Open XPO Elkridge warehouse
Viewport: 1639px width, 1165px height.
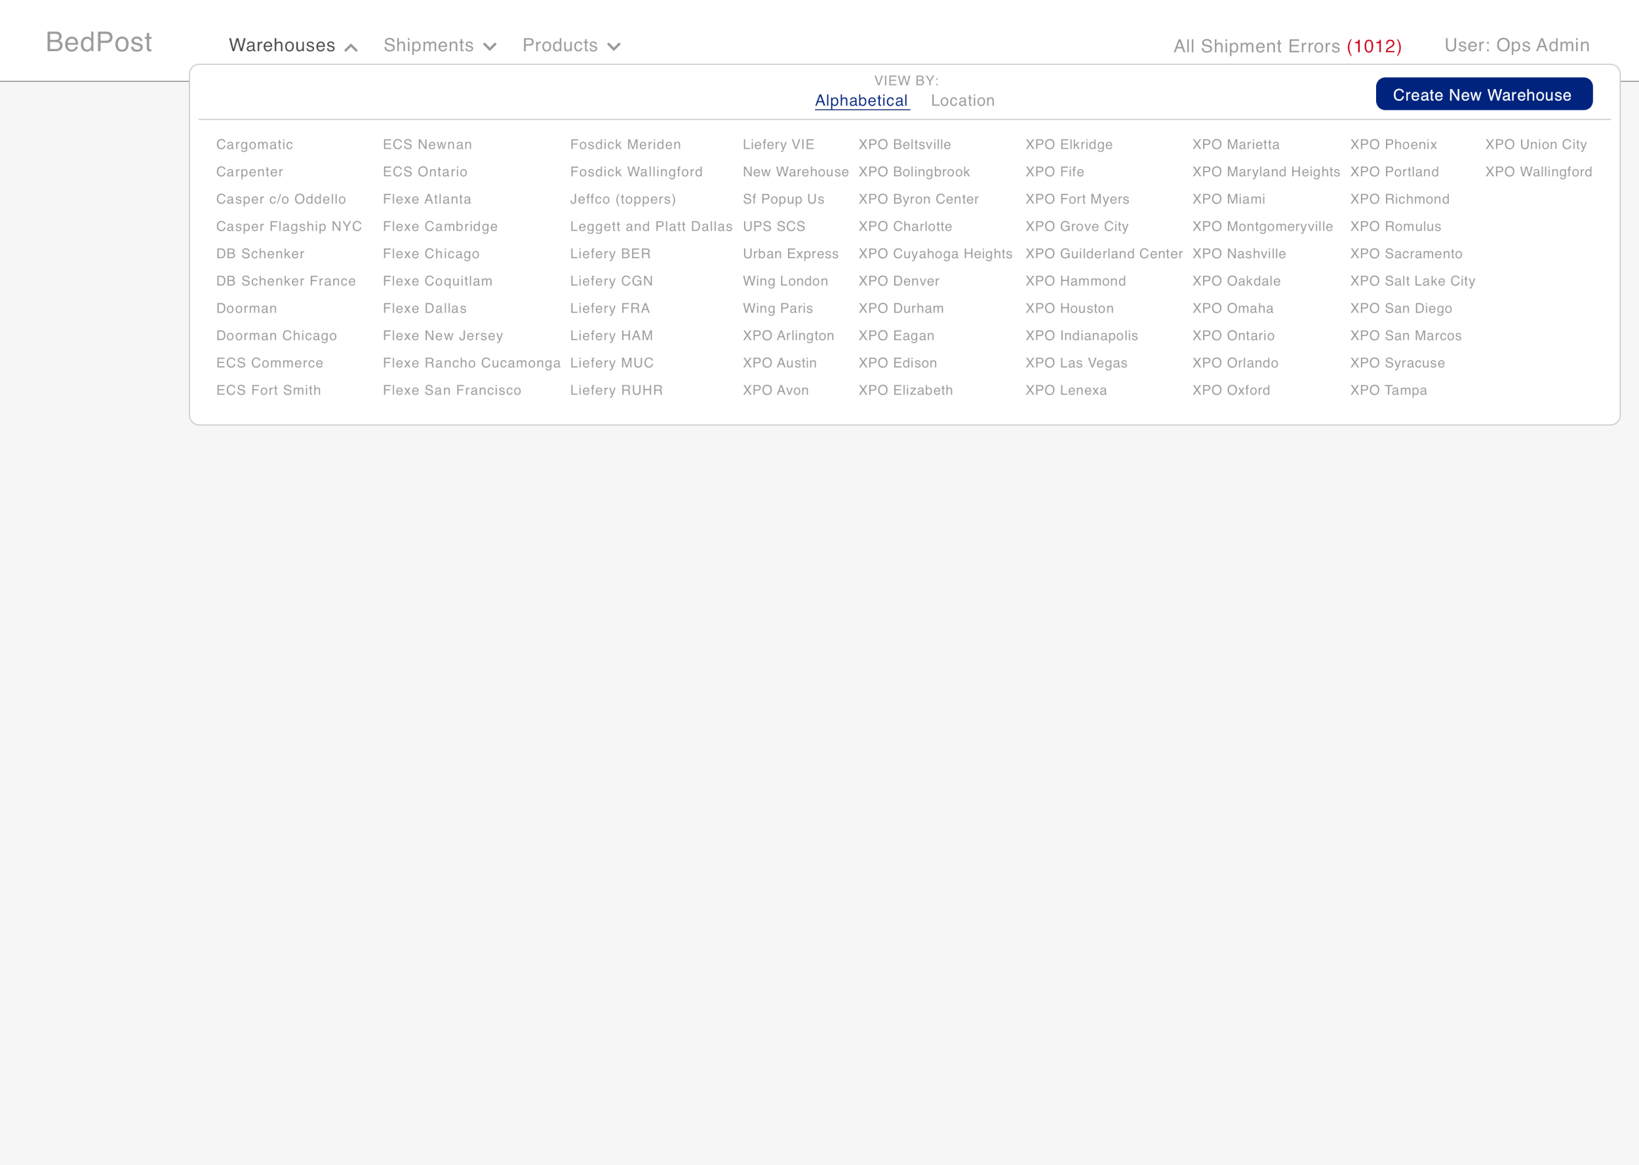point(1069,144)
